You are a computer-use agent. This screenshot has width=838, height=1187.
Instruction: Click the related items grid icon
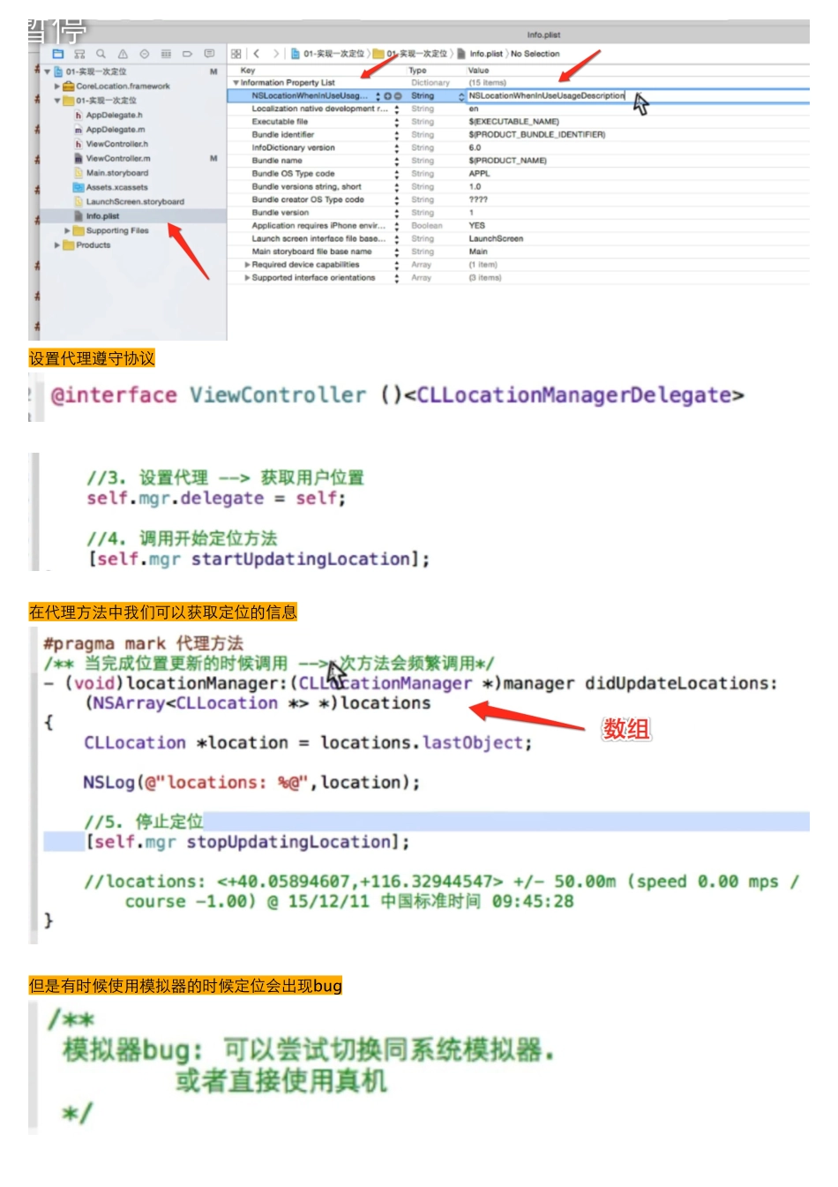coord(236,54)
